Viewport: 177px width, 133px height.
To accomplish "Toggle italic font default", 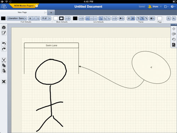I will tap(34, 18).
